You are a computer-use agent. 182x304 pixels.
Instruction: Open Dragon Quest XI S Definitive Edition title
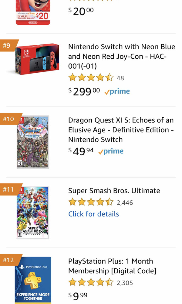click(x=121, y=130)
